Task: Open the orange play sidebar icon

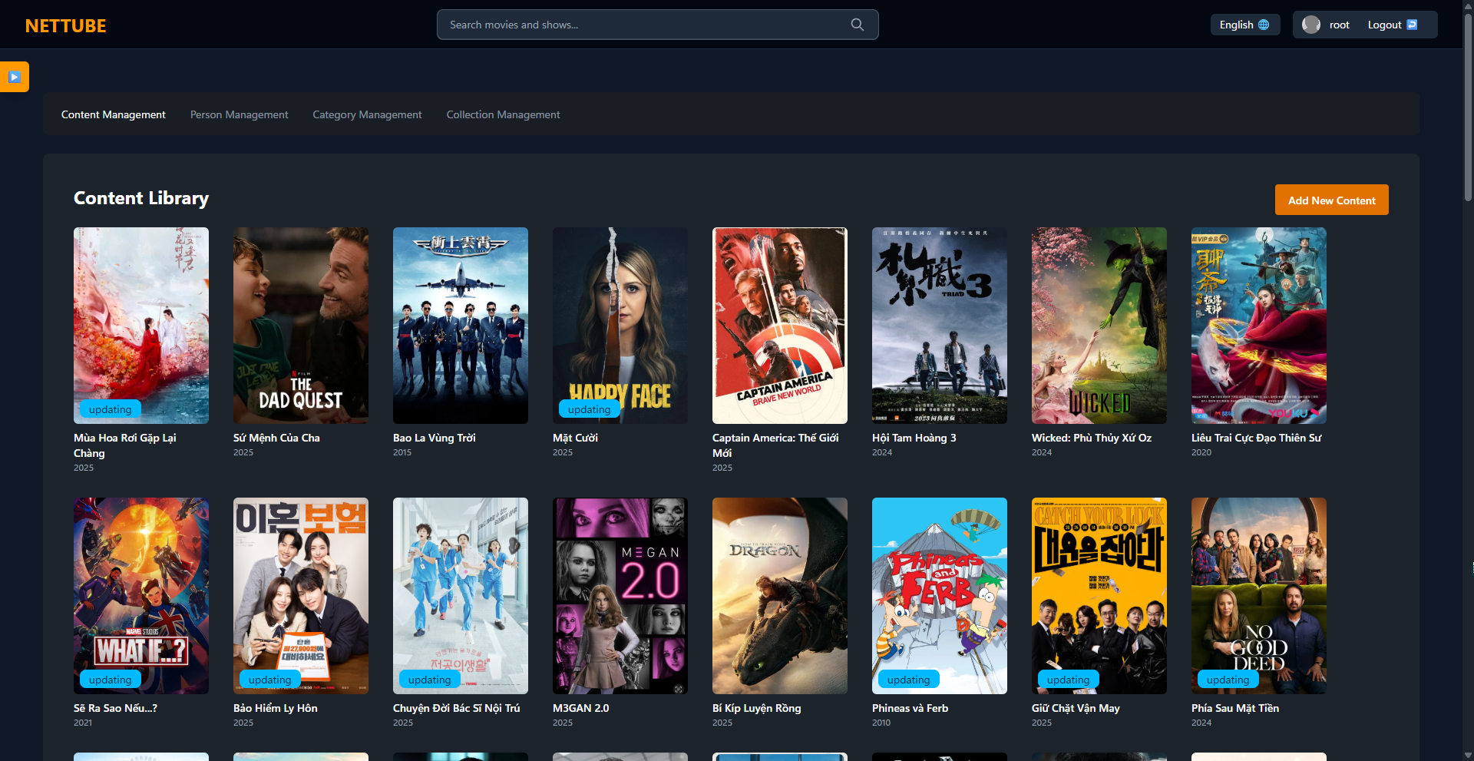Action: coord(15,77)
